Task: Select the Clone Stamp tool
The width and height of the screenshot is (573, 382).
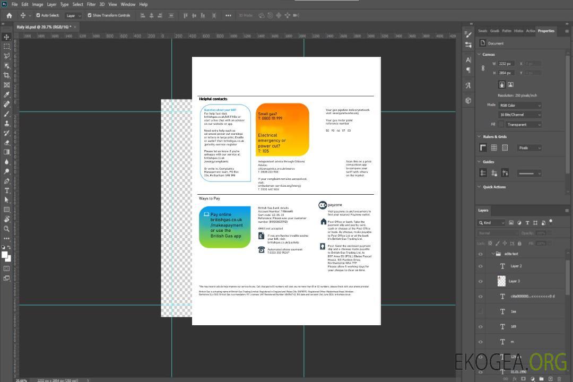Action: [x=6, y=123]
